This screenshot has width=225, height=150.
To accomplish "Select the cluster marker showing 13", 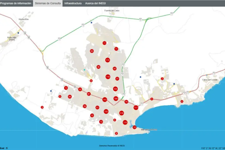I will (101, 122).
